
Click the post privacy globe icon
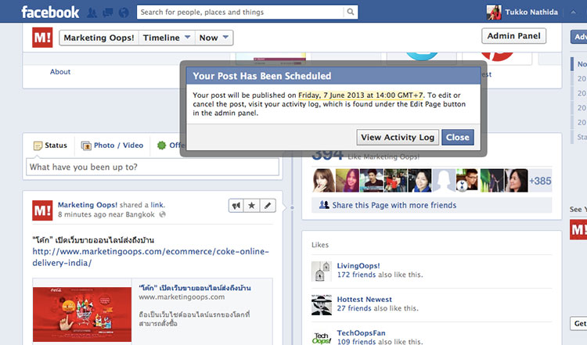pyautogui.click(x=163, y=214)
